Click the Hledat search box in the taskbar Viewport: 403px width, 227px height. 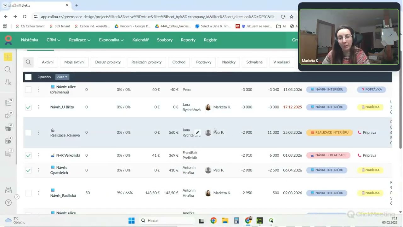[167, 221]
